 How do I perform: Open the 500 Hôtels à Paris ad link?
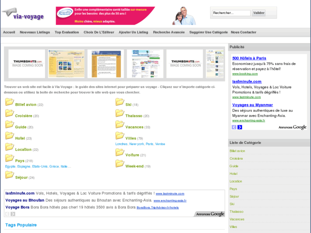click(249, 58)
